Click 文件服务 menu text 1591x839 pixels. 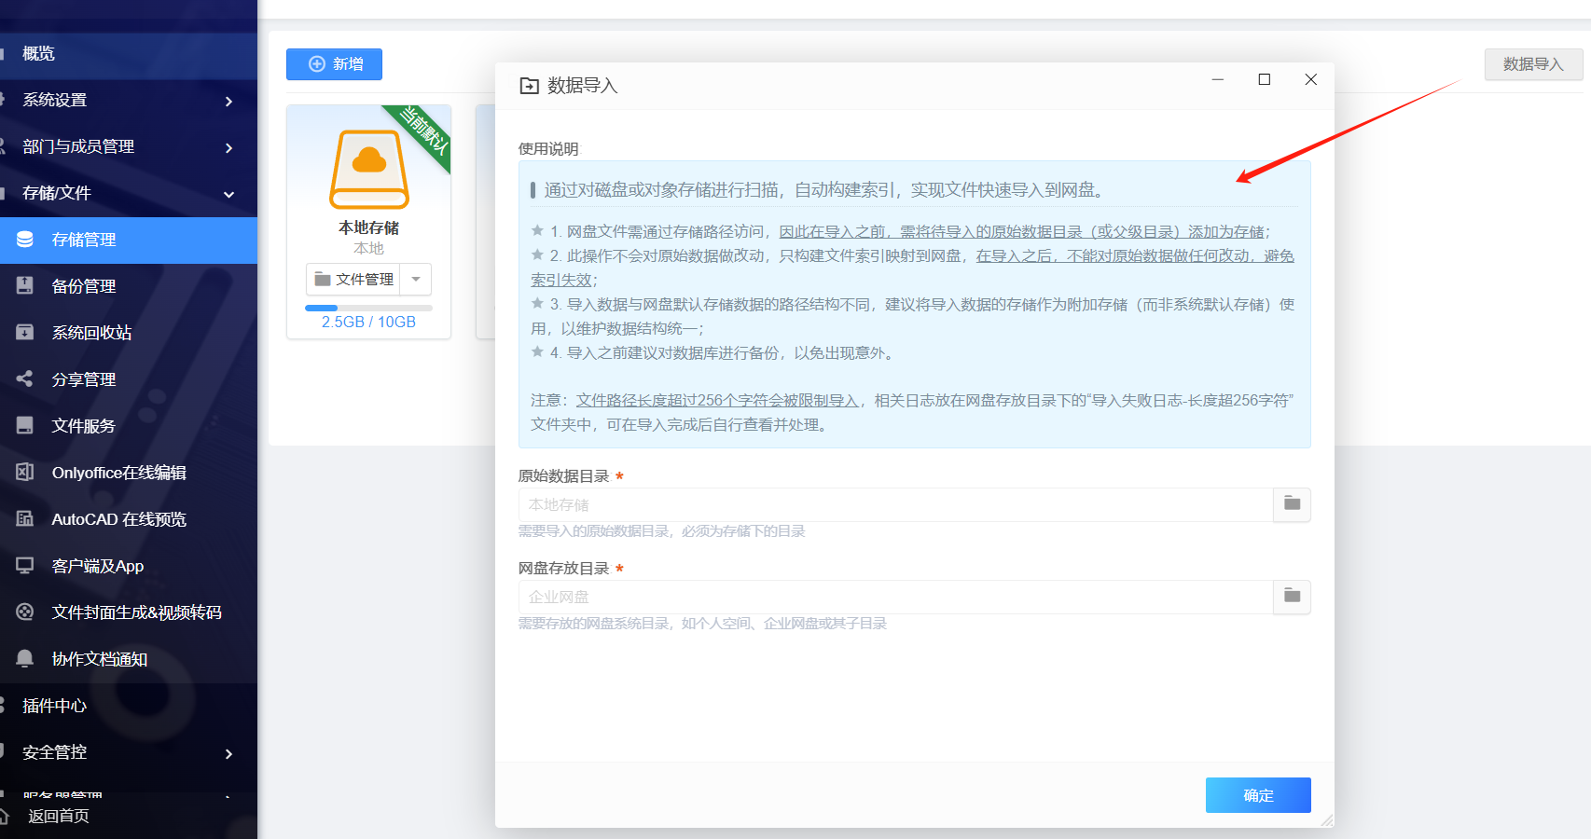(x=84, y=426)
